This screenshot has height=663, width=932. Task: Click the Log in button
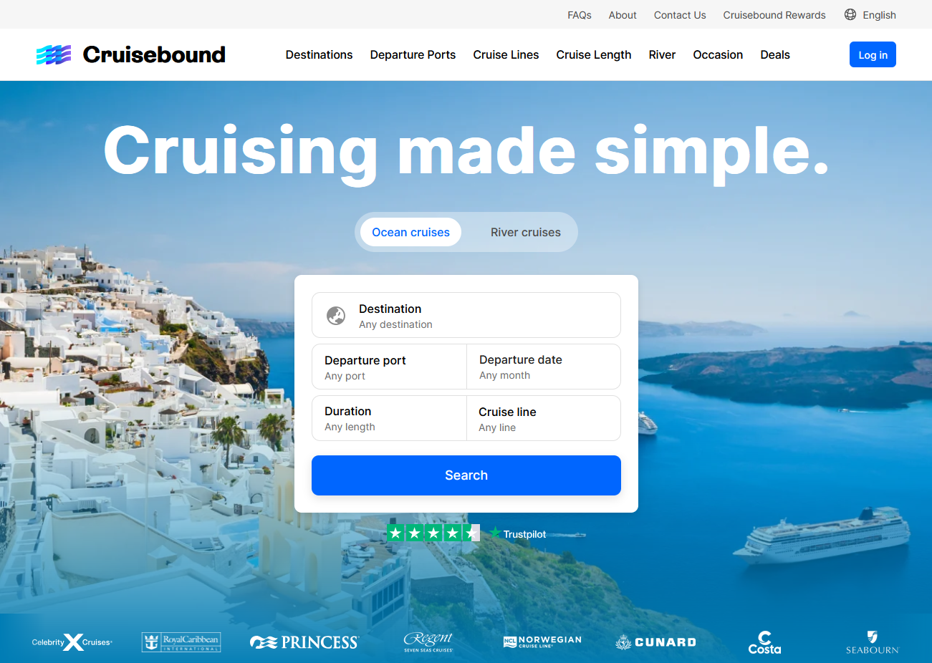[873, 54]
